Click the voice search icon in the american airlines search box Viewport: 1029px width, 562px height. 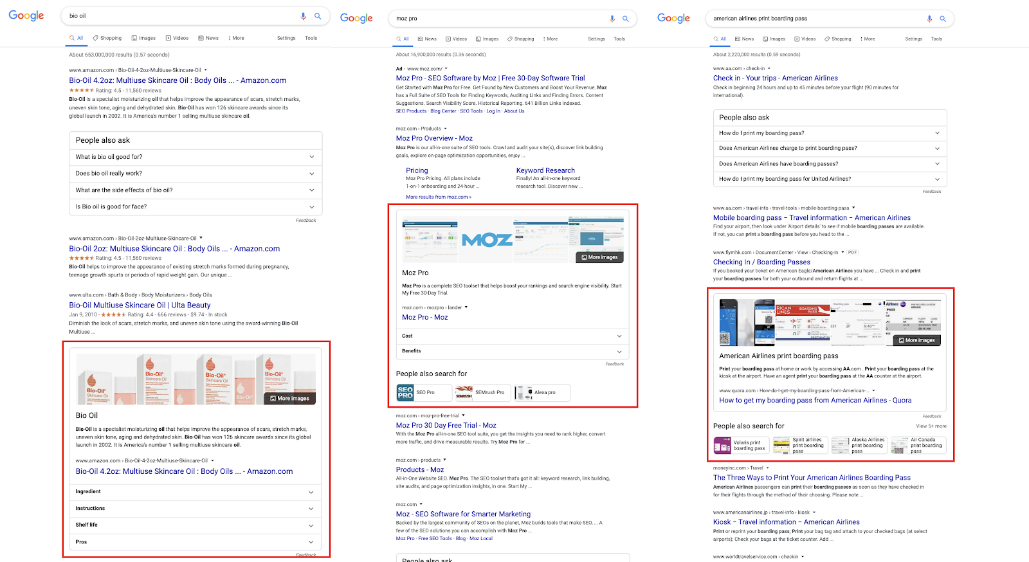tap(929, 19)
